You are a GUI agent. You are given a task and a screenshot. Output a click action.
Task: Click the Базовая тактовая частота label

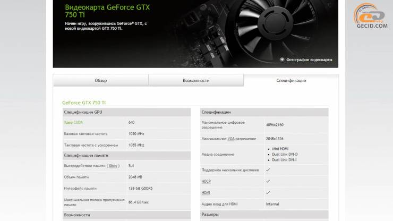tap(86, 134)
